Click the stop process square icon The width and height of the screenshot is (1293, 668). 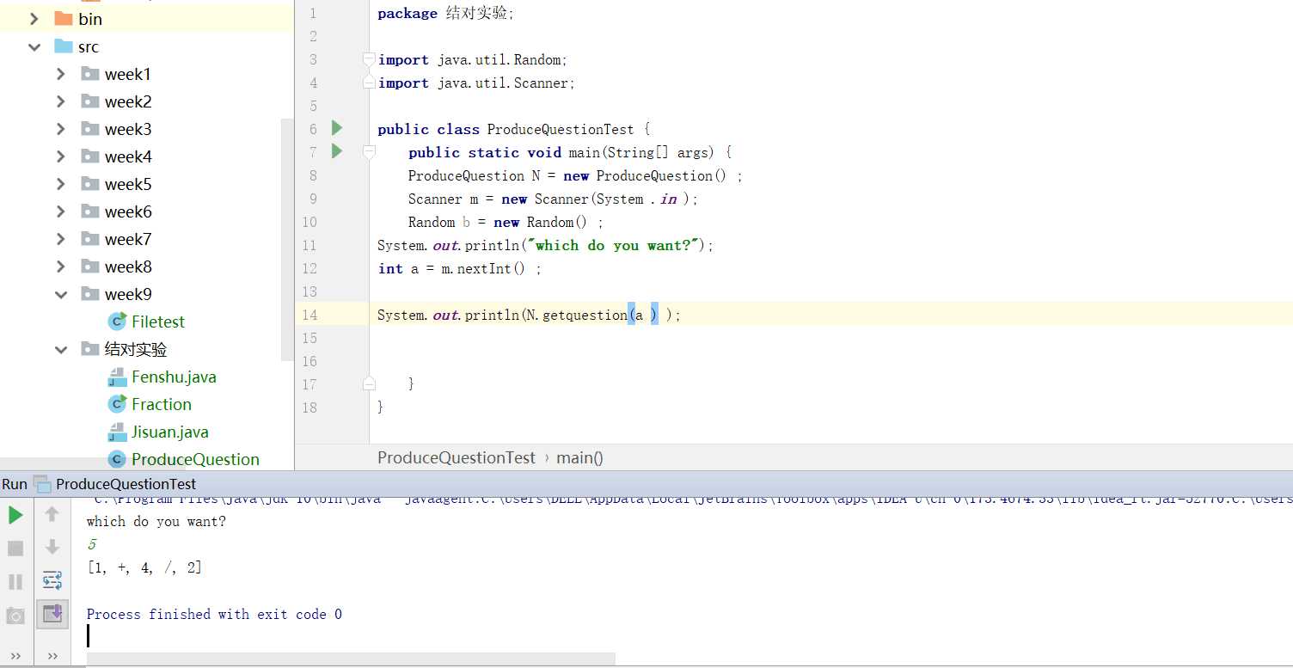pos(15,548)
